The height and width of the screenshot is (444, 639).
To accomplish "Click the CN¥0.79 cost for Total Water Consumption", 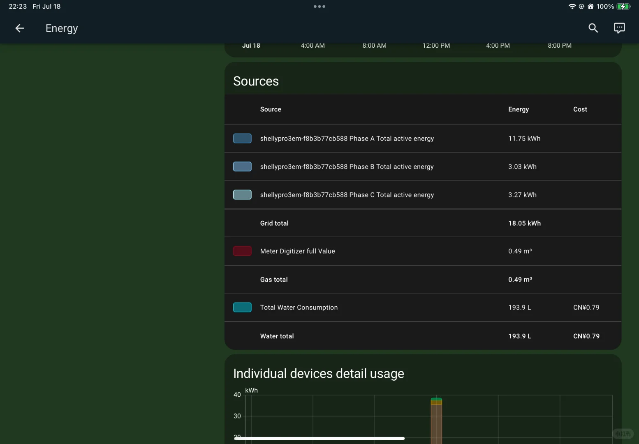I will pos(586,308).
